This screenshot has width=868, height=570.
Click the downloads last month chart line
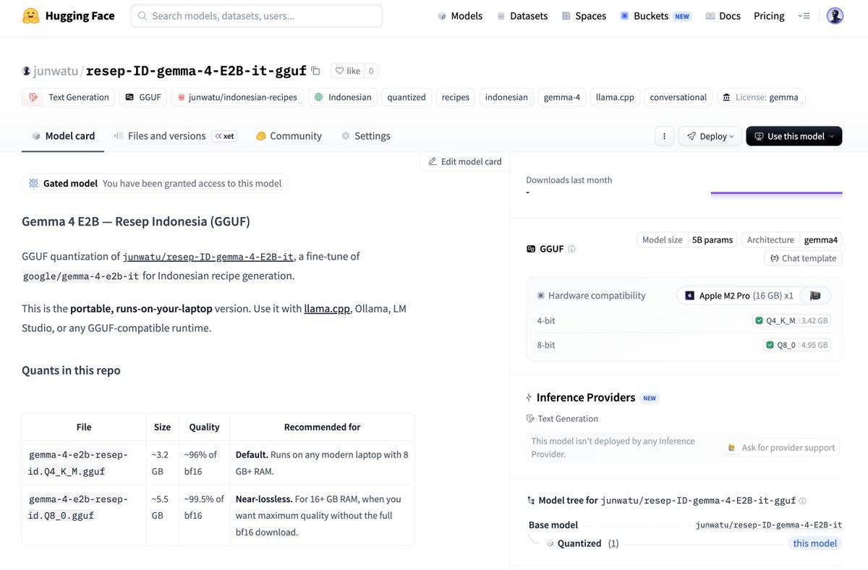[776, 193]
